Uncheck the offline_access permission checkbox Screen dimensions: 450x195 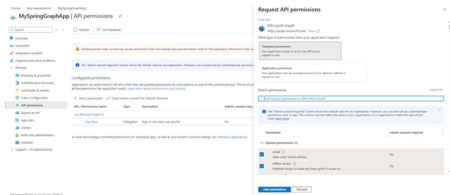pos(262,166)
